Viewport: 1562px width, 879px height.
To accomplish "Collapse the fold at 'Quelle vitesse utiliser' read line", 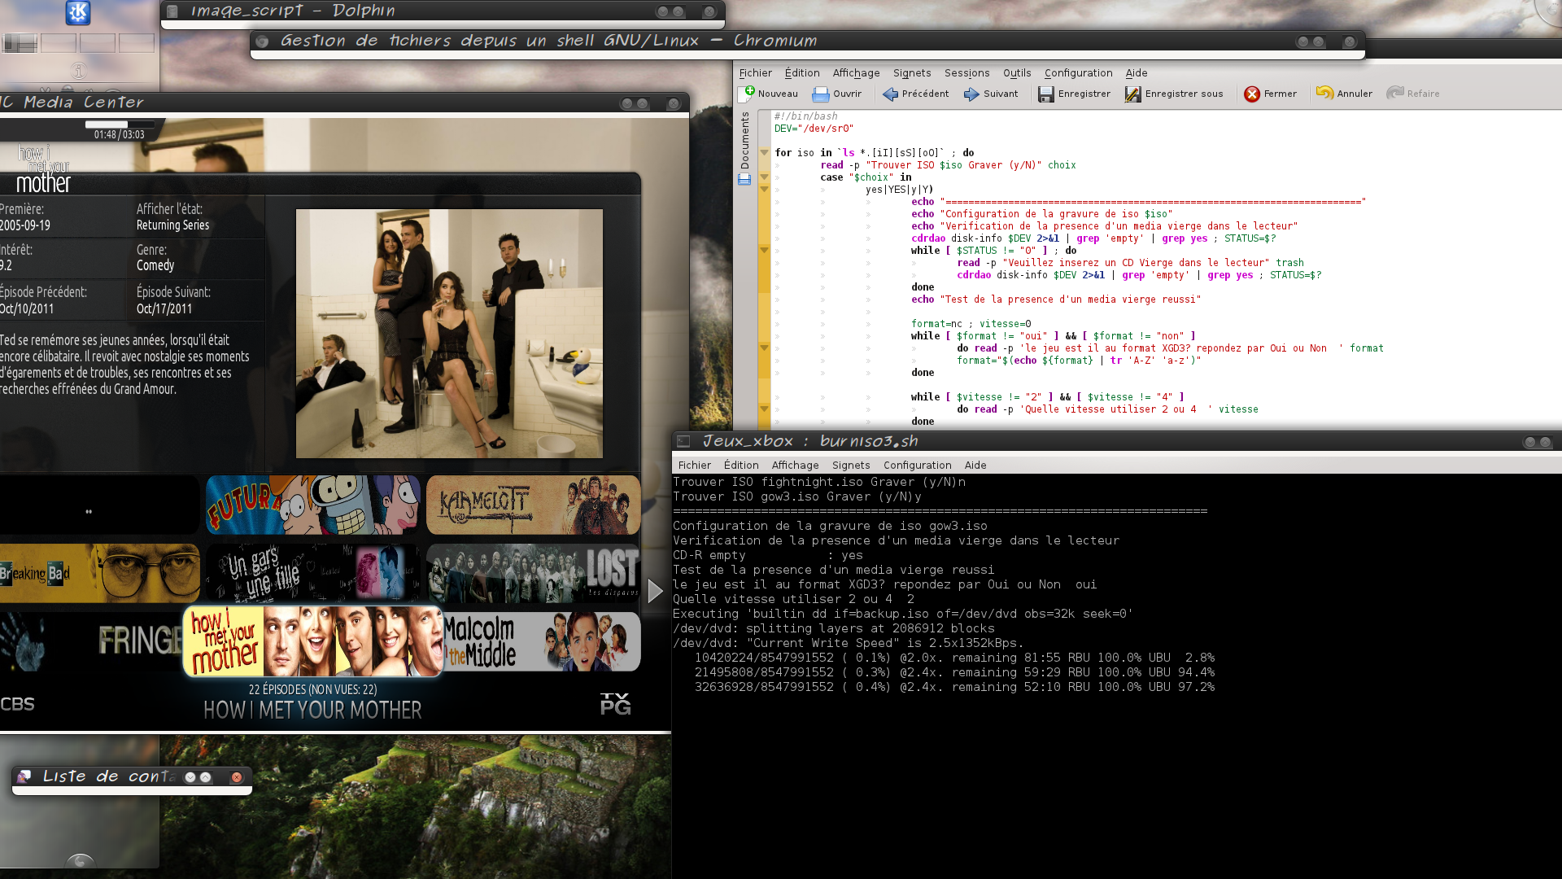I will click(764, 409).
